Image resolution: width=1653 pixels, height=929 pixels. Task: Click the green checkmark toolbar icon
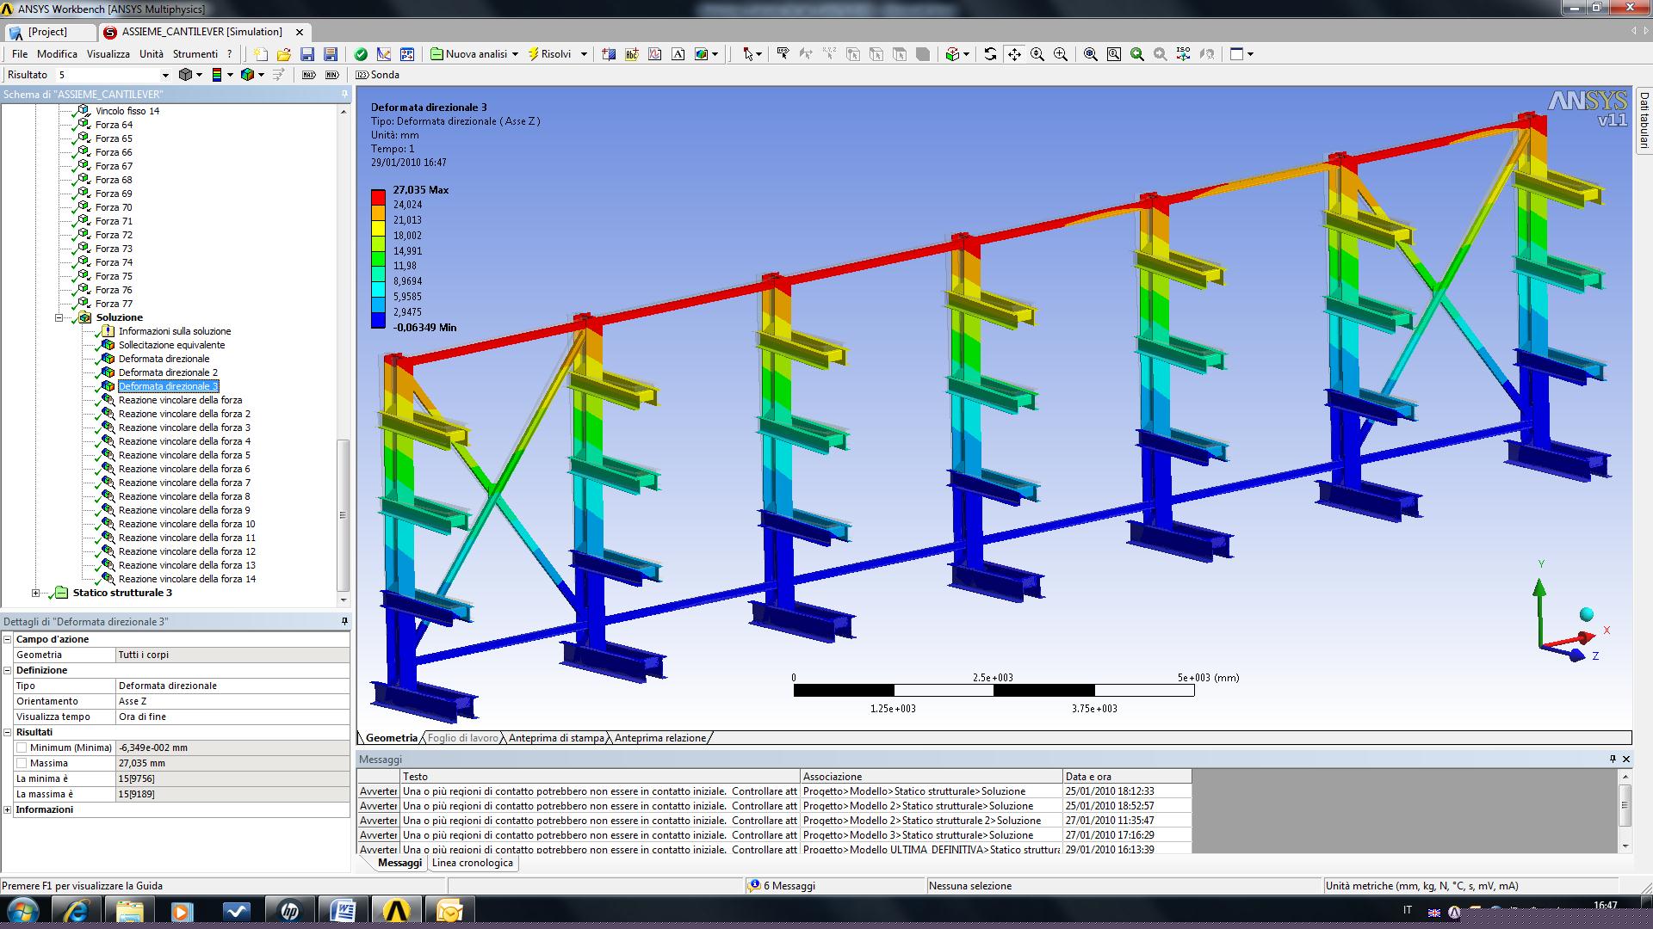coord(361,54)
